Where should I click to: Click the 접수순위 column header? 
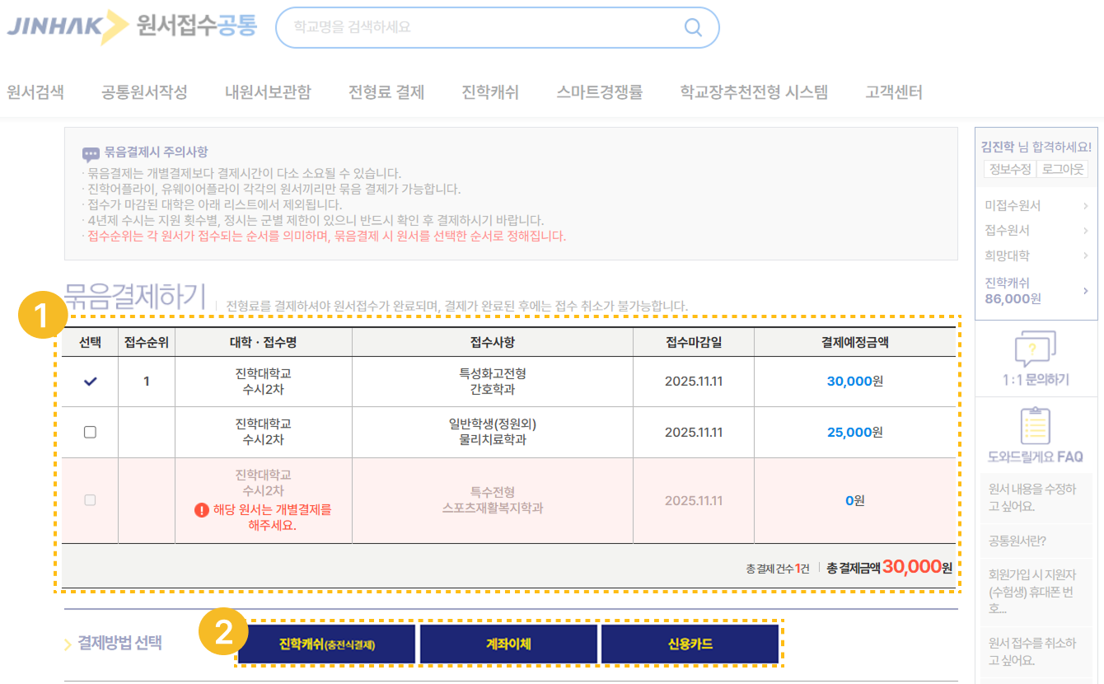tap(147, 342)
